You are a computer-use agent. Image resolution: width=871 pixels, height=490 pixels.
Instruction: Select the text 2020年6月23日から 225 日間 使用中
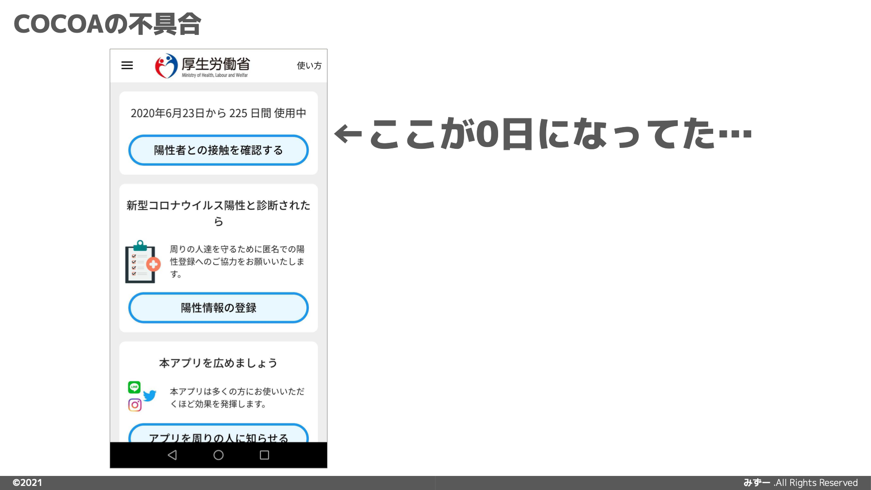pos(218,113)
